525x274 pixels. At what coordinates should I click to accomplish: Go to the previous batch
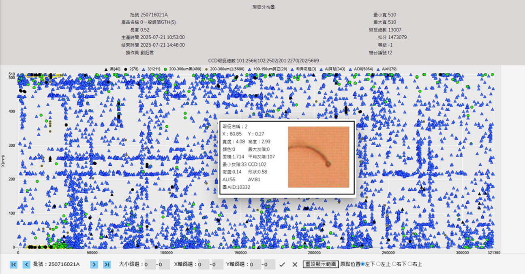point(26,264)
